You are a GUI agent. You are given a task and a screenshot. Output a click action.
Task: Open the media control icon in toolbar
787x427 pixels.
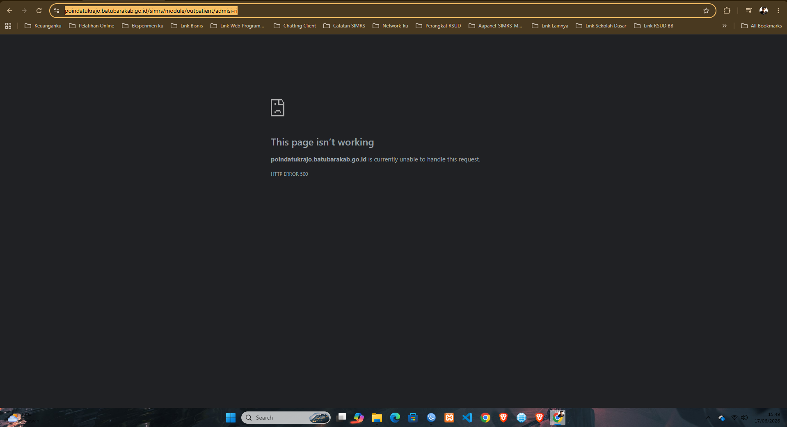[x=749, y=11]
